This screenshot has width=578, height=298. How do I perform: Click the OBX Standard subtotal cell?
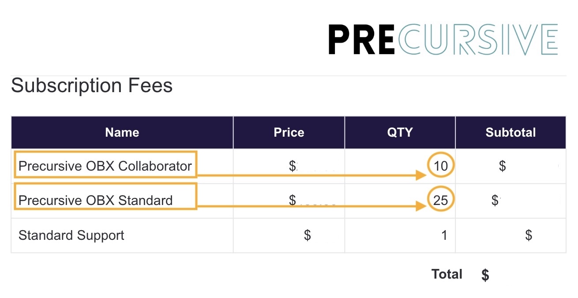tap(511, 201)
